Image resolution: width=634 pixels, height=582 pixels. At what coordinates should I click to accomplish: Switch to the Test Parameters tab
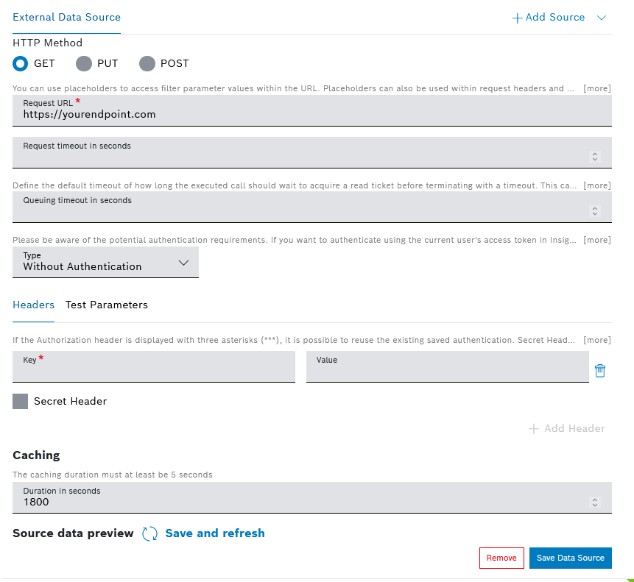107,305
